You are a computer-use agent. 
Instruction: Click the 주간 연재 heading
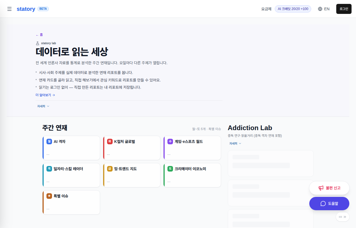[x=55, y=128]
